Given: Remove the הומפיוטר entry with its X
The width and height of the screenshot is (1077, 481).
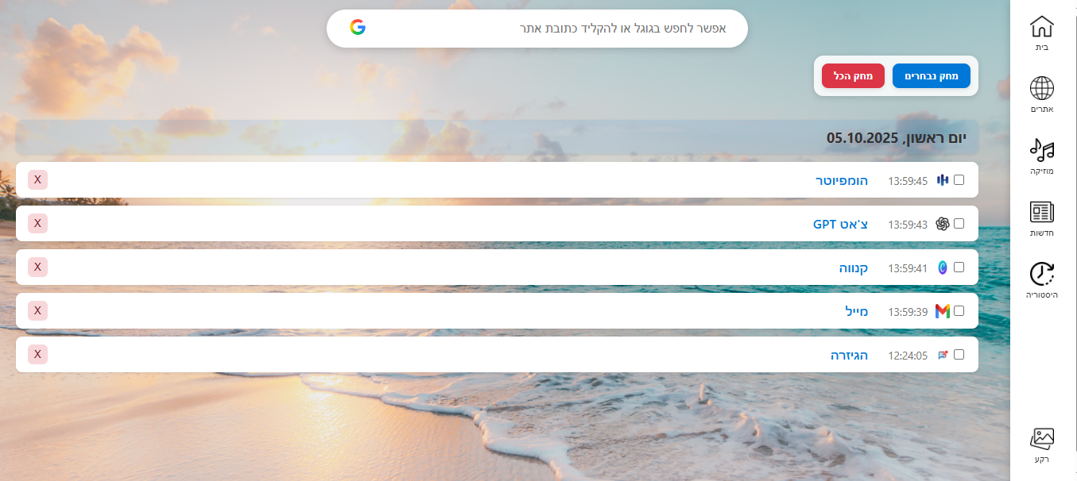Looking at the screenshot, I should point(37,179).
